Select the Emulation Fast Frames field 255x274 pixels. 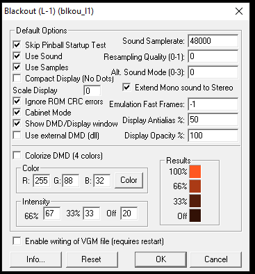click(x=213, y=104)
